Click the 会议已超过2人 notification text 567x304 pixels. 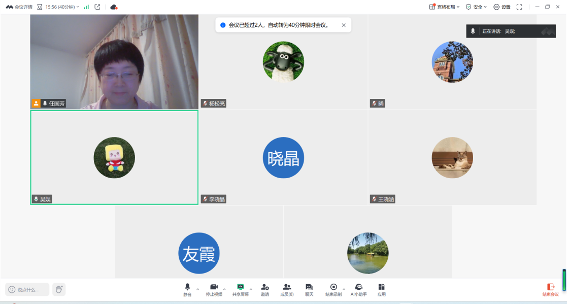tap(279, 25)
